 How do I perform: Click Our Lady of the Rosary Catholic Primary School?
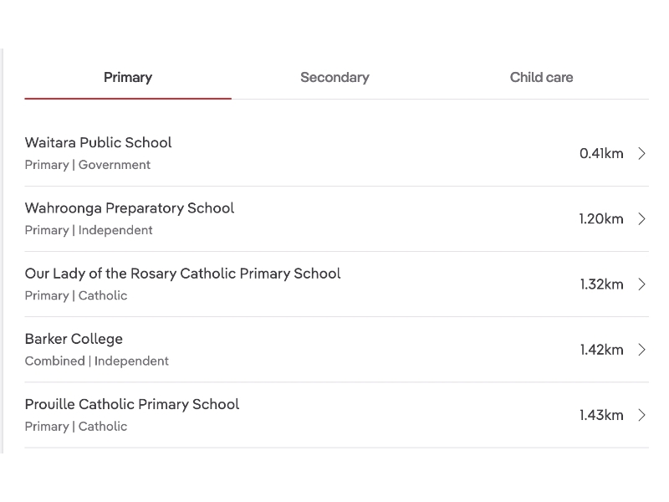coord(182,274)
